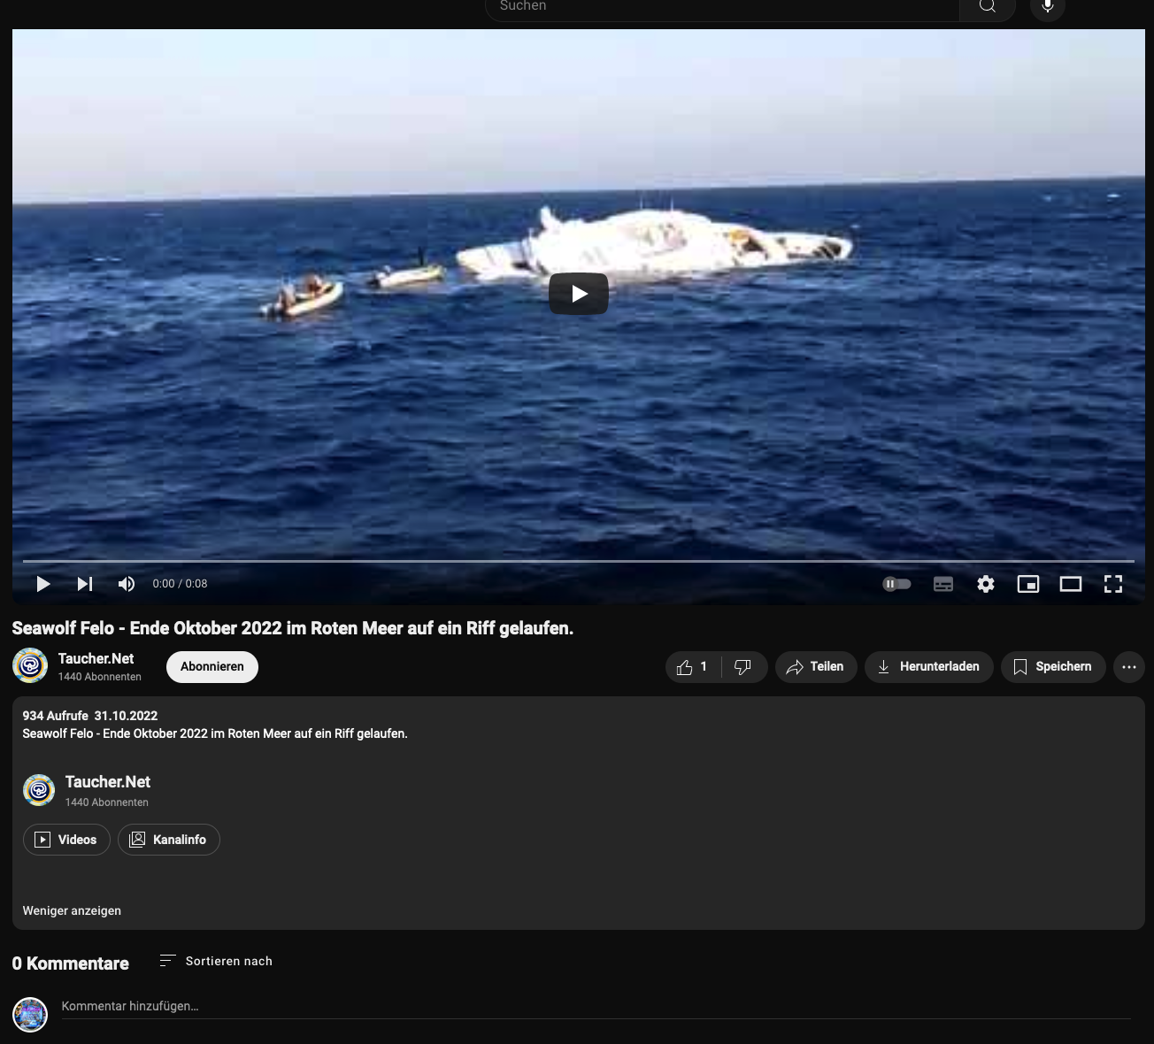1154x1044 pixels.
Task: Open more actions three-dot menu
Action: point(1129,667)
